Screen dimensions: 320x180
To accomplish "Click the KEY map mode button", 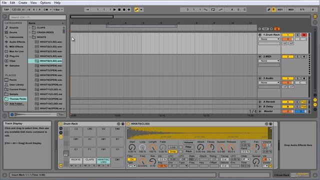I will click(280, 9).
